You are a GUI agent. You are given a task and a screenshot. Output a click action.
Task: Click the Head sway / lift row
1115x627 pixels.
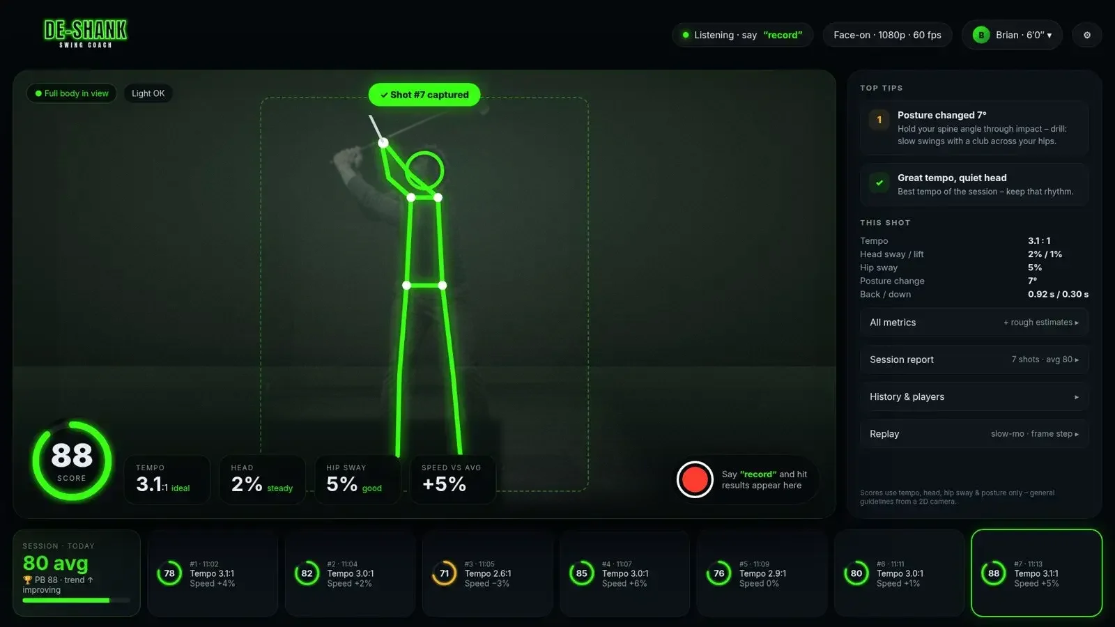[974, 254]
